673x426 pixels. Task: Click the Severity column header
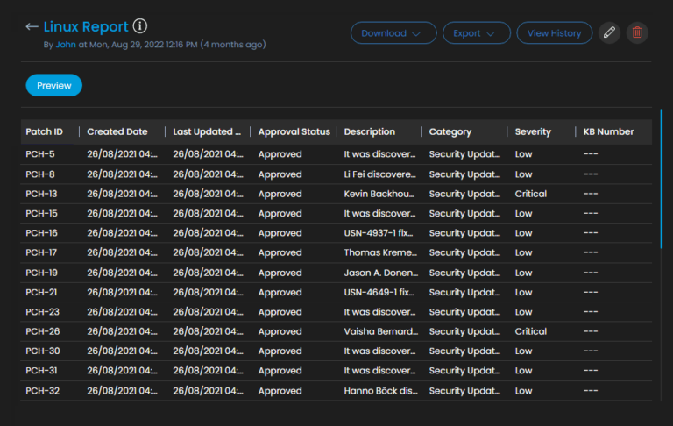click(533, 131)
